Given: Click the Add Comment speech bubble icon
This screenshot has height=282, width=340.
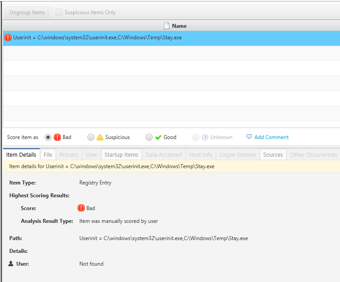Looking at the screenshot, I should [249, 137].
